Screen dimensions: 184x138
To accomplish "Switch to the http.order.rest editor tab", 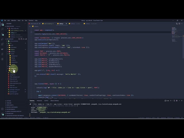I will [34, 24].
